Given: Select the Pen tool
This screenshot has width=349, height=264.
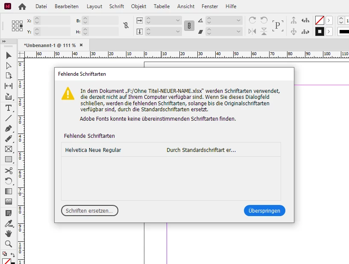Looking at the screenshot, I should click(9, 129).
